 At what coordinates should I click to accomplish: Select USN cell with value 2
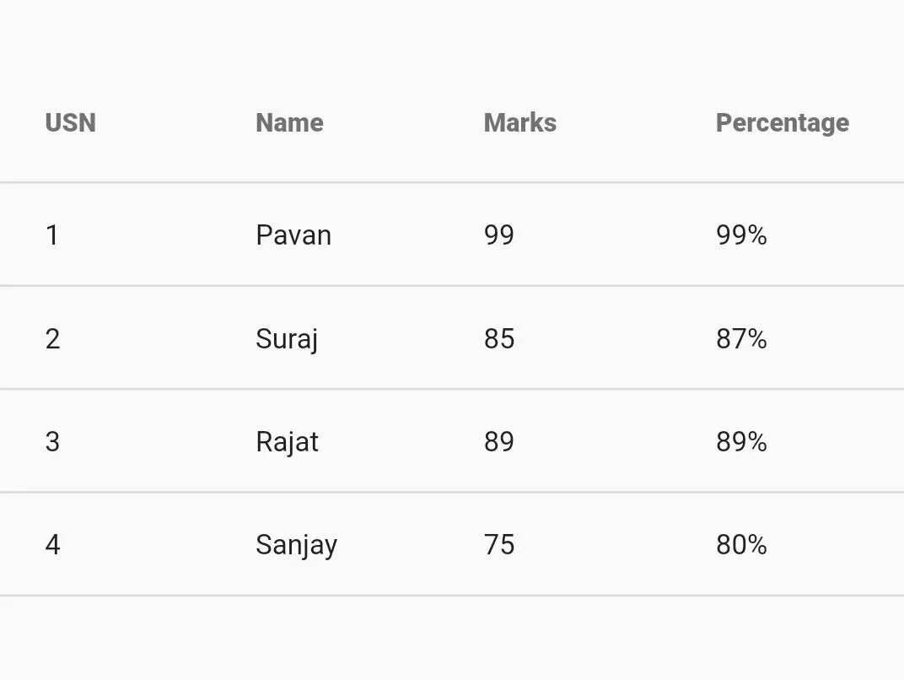point(52,339)
